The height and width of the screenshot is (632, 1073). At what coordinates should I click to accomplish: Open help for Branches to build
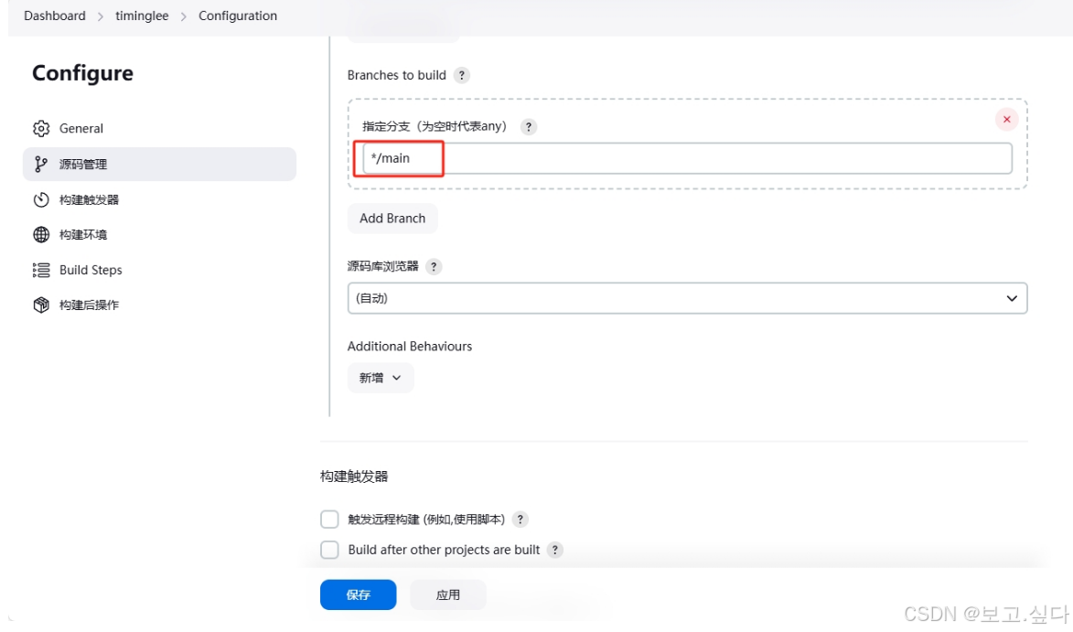pyautogui.click(x=462, y=75)
